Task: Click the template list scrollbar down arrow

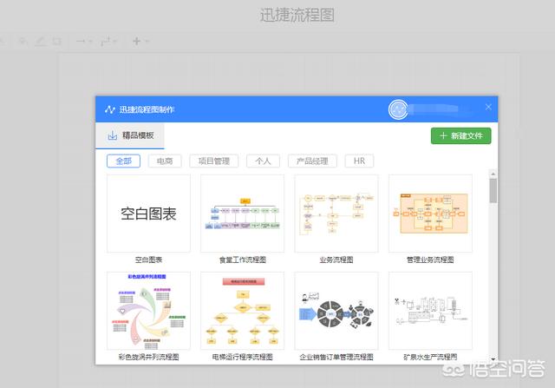Action: coord(493,359)
